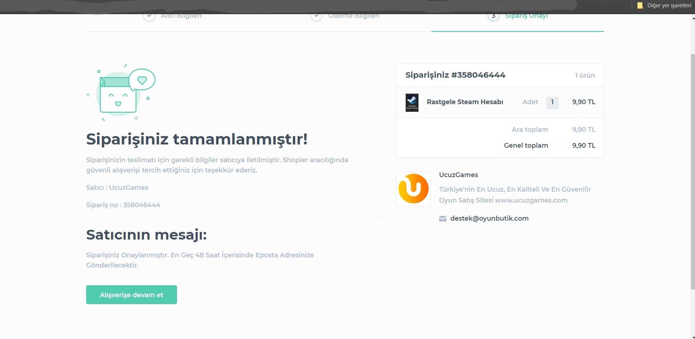Viewport: 695px width, 339px height.
Task: Click the Sipariş no : 358046444 text
Action: pyautogui.click(x=123, y=205)
